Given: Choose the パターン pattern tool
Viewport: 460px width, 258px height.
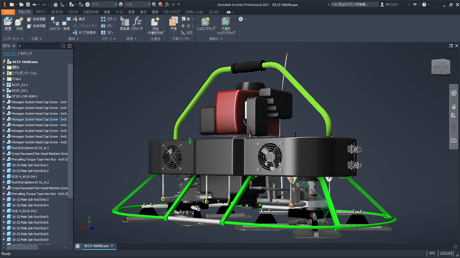Looking at the screenshot, I should click(109, 19).
